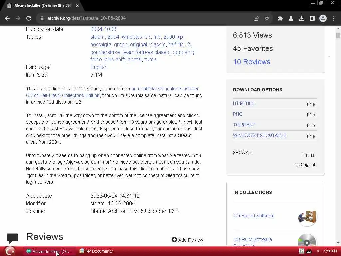
Task: Click the 45 Favorites text
Action: [x=253, y=49]
